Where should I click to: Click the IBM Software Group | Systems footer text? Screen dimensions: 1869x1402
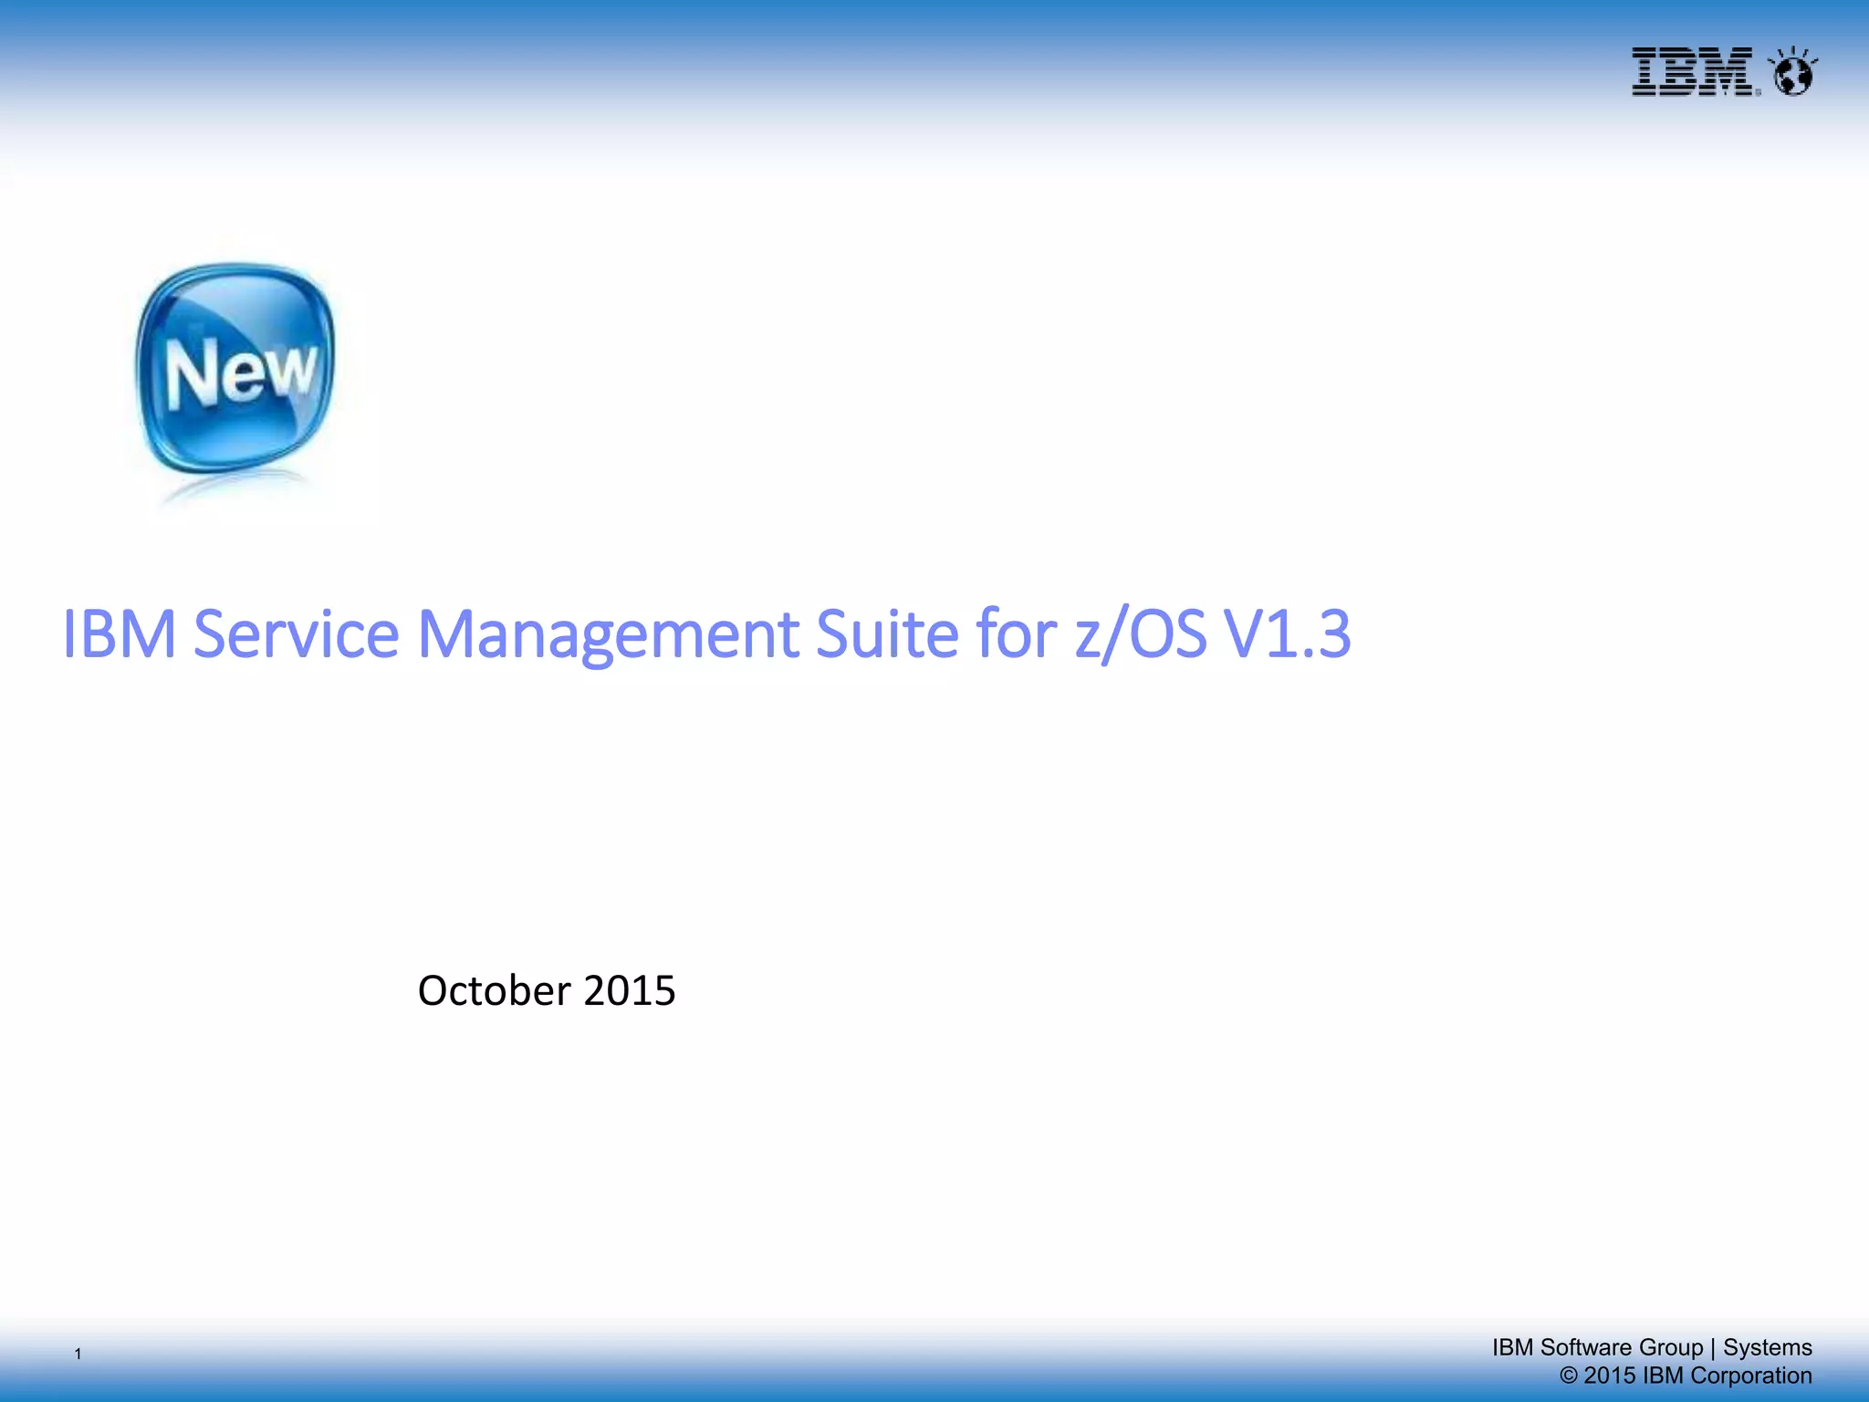coord(1652,1347)
